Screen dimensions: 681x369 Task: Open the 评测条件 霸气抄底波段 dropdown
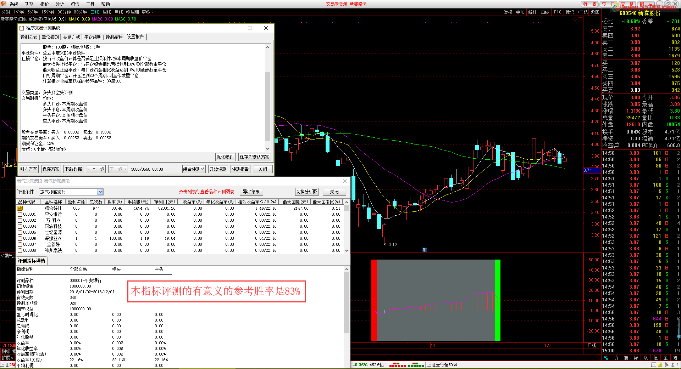pos(100,192)
